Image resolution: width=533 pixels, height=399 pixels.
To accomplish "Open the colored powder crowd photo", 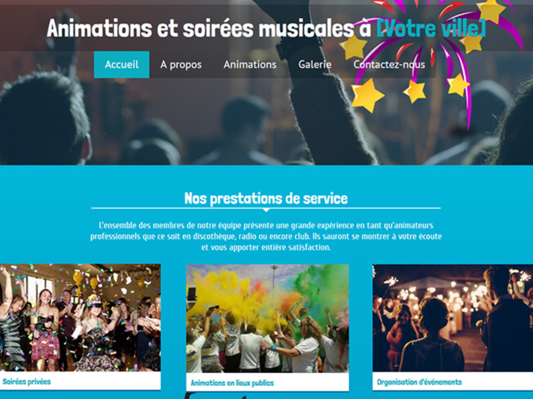I will tap(267, 318).
